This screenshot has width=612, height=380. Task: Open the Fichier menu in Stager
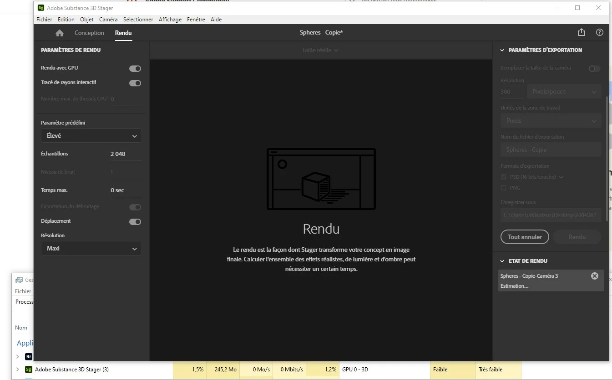[x=45, y=20]
